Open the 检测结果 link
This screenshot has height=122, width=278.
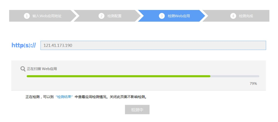(x=64, y=97)
